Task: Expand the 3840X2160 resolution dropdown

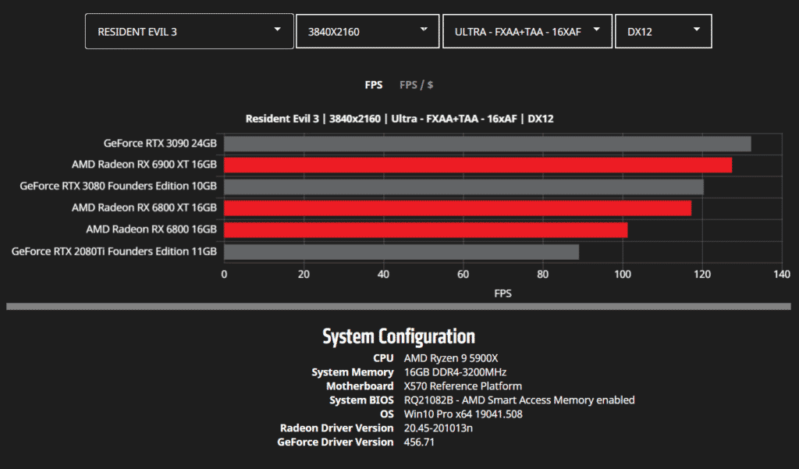Action: (x=367, y=31)
